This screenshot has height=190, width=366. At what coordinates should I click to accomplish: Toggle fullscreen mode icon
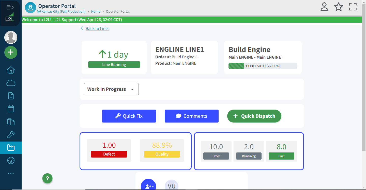pyautogui.click(x=353, y=7)
